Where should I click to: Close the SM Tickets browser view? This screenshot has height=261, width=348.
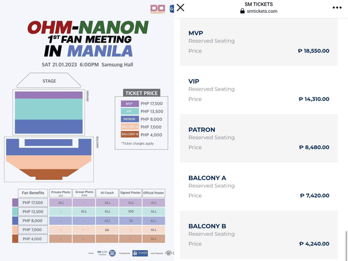[180, 7]
